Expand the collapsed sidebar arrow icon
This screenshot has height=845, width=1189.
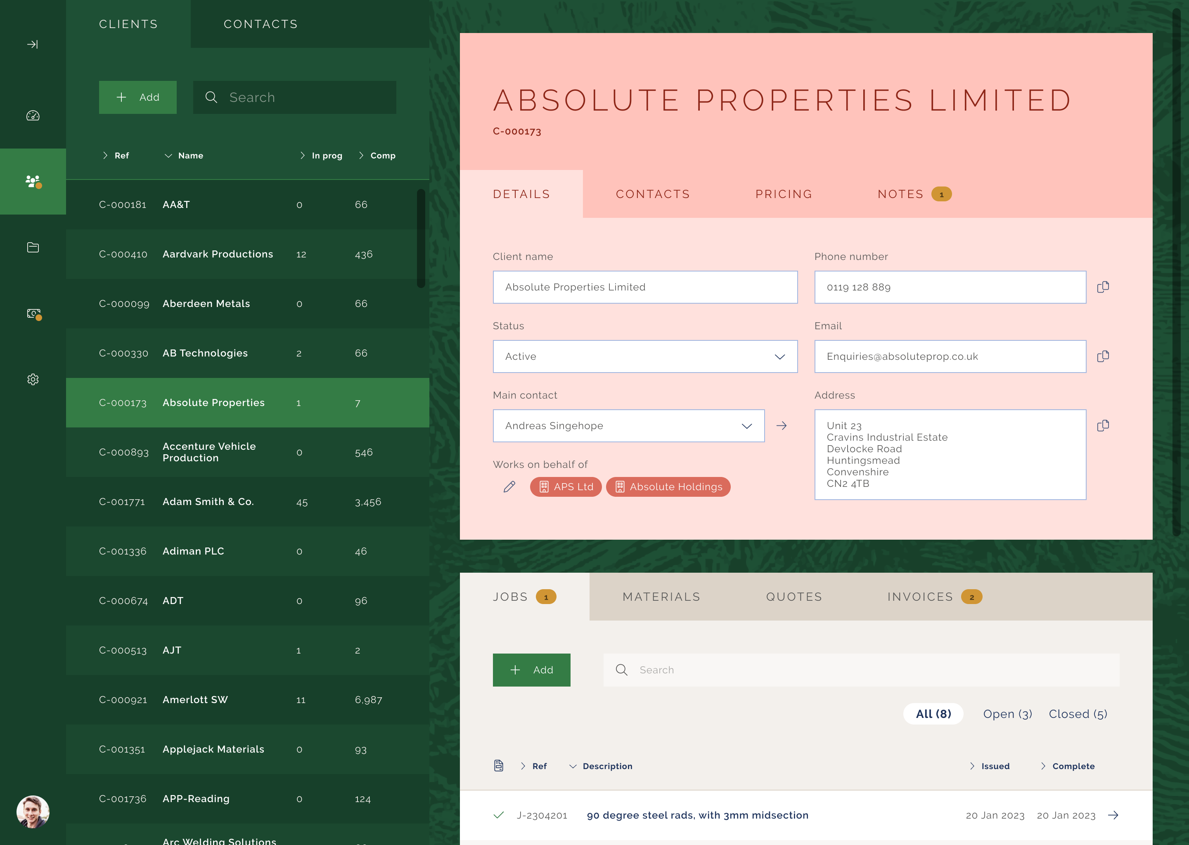(x=32, y=44)
